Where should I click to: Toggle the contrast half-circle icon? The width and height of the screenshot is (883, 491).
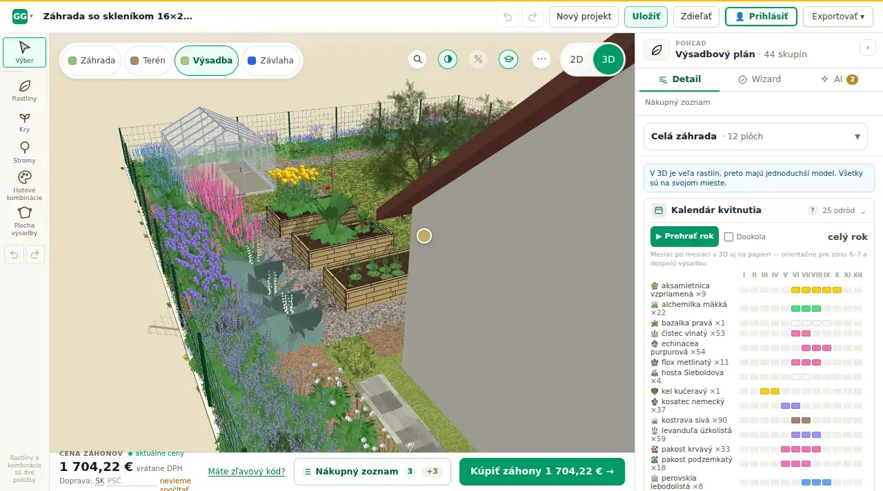click(x=448, y=59)
